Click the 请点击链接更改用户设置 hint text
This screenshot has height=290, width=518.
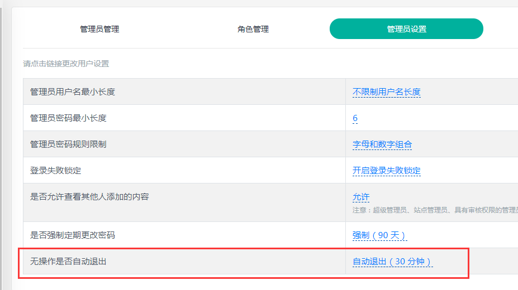coord(66,64)
